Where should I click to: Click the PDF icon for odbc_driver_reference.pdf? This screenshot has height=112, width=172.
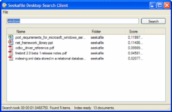11,48
